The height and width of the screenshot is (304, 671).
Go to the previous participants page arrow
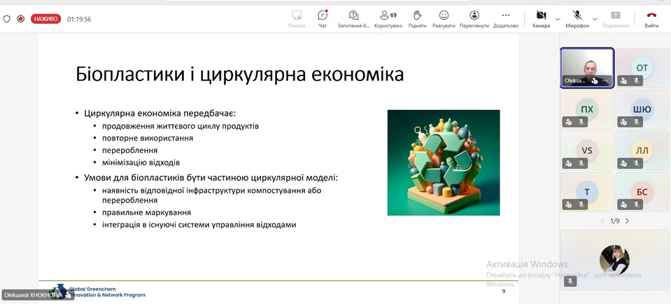602,221
